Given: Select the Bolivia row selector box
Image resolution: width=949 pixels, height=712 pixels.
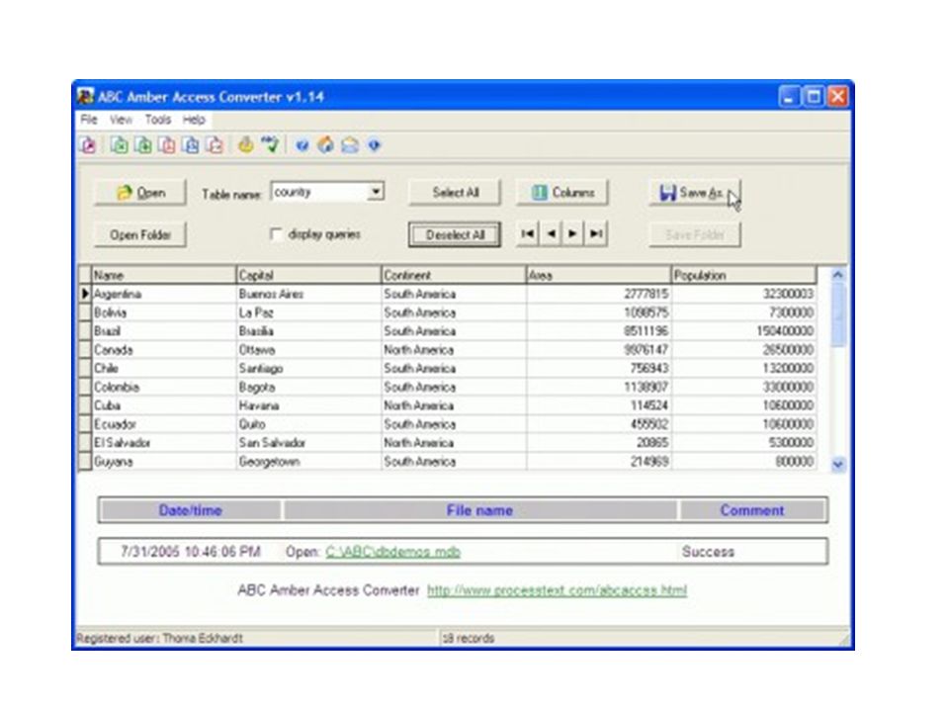Looking at the screenshot, I should [x=85, y=312].
